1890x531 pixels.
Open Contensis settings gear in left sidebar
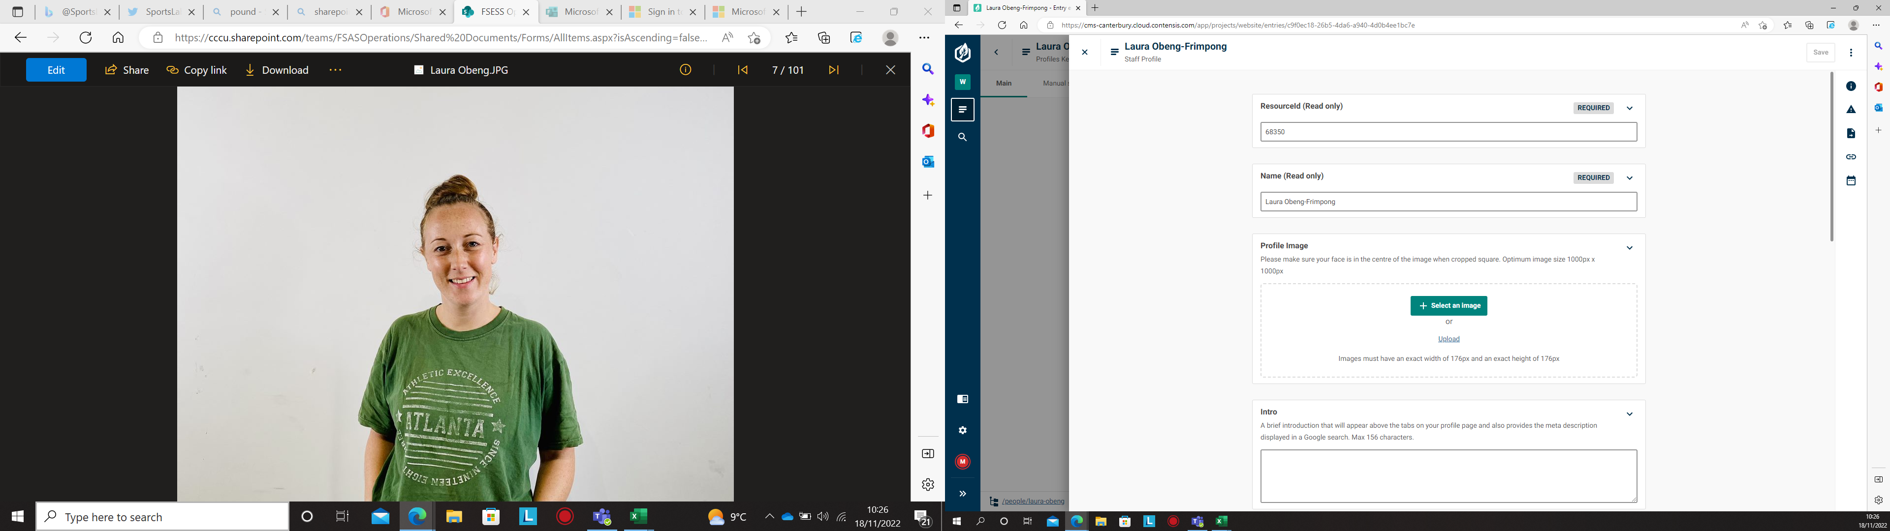[x=963, y=431]
